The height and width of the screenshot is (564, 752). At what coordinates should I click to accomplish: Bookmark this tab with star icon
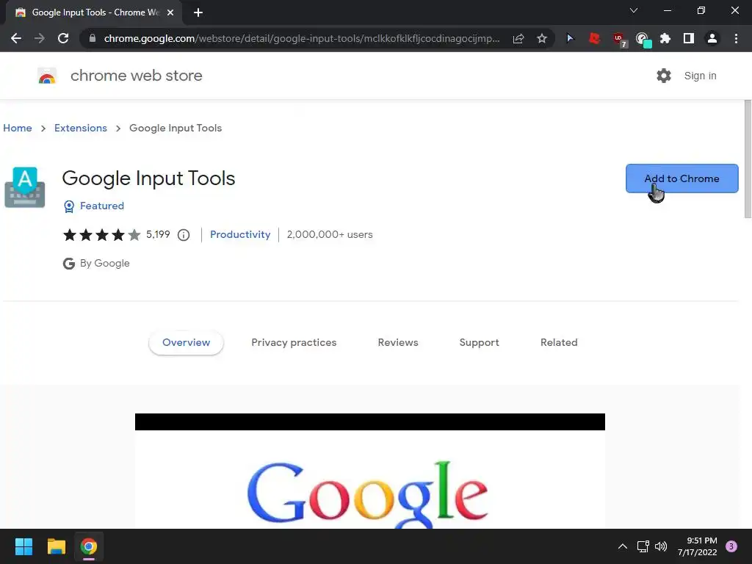click(x=542, y=38)
